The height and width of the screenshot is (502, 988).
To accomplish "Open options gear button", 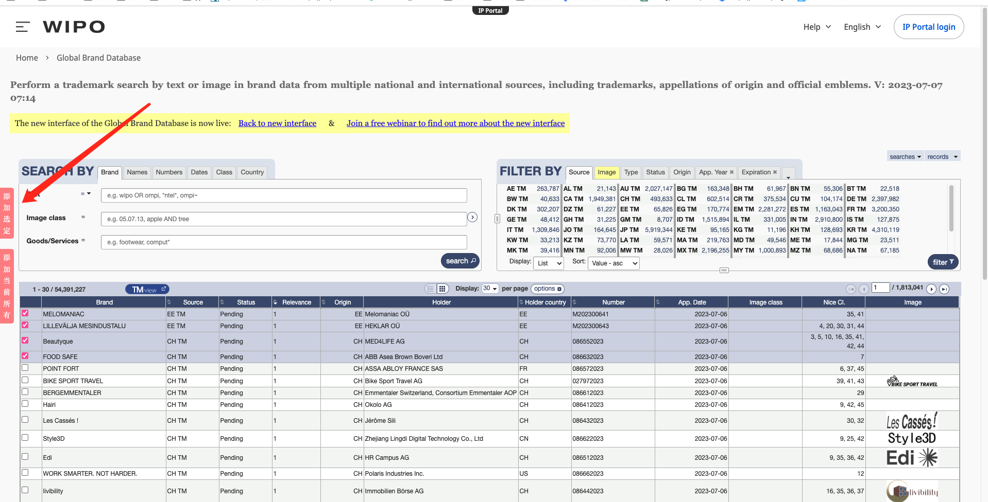I will coord(548,289).
